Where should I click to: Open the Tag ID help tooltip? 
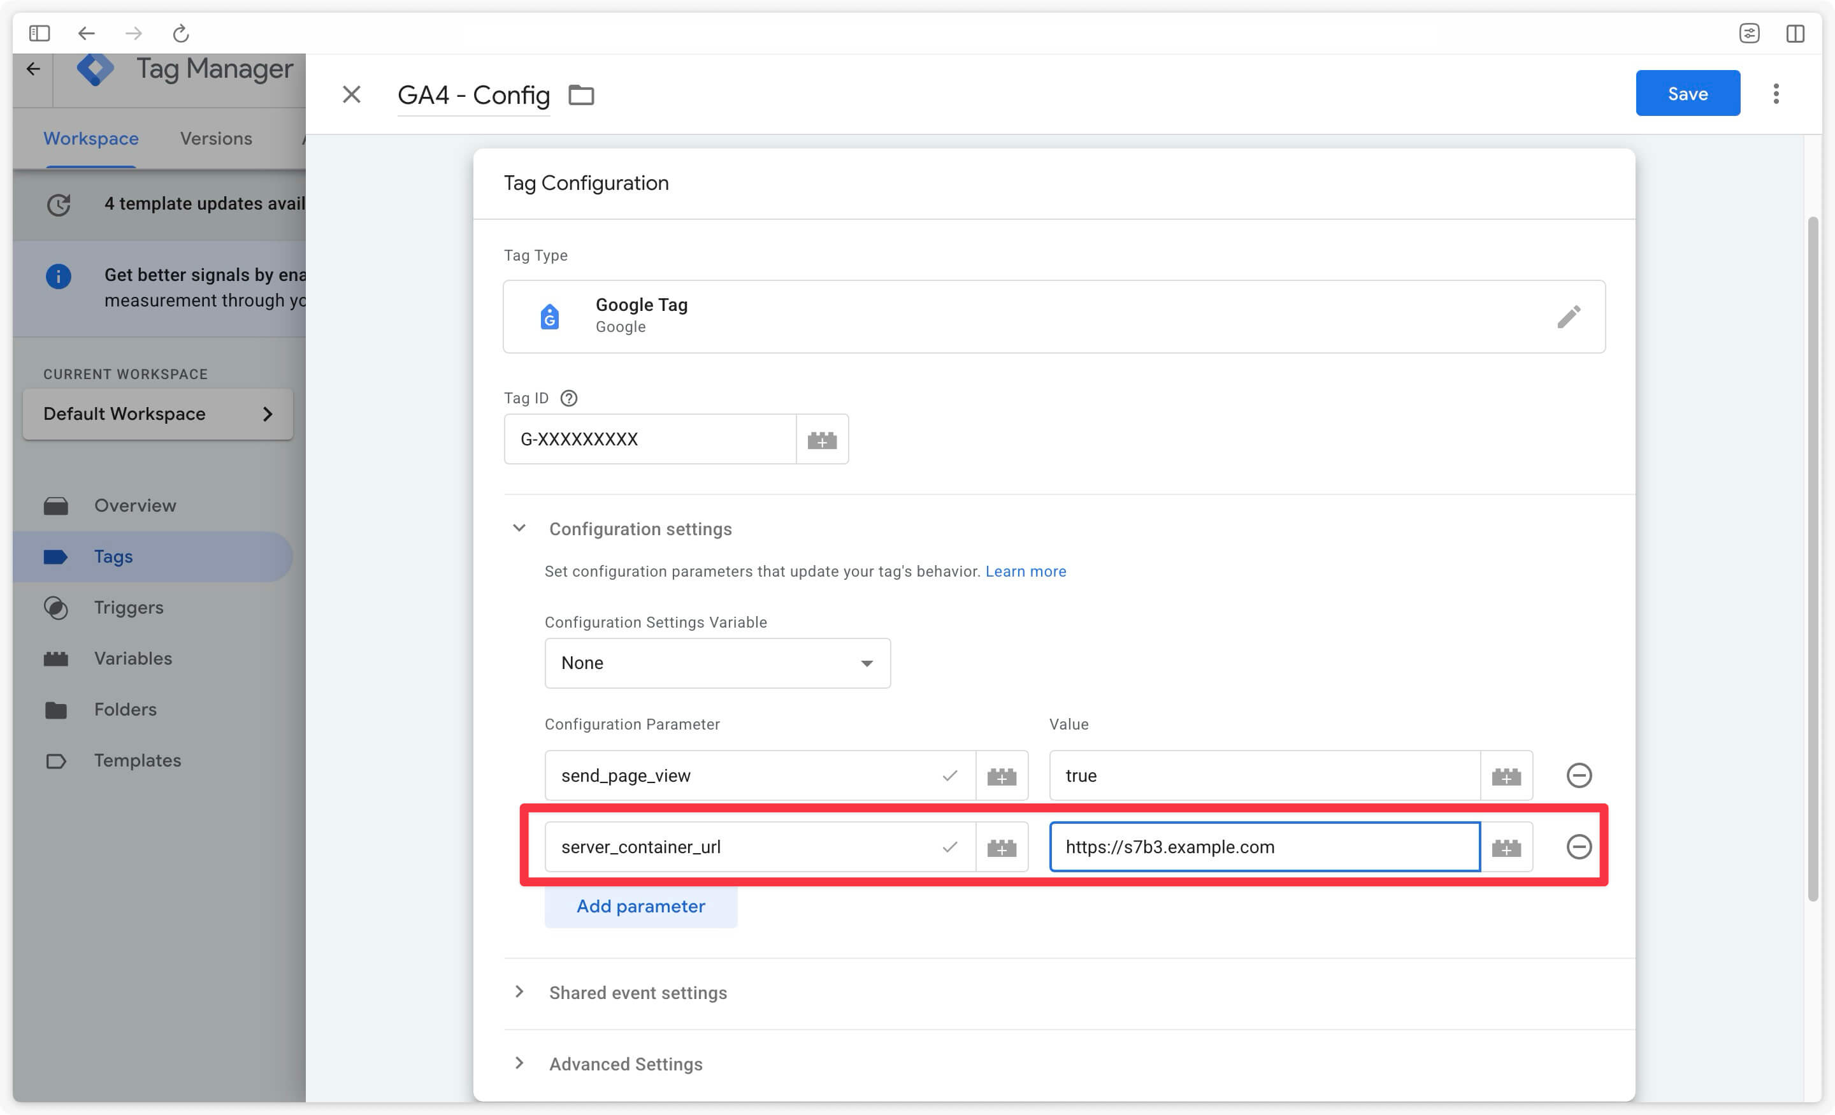point(568,398)
